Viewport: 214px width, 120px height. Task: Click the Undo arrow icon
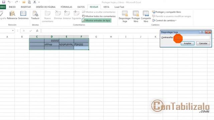click(9, 2)
